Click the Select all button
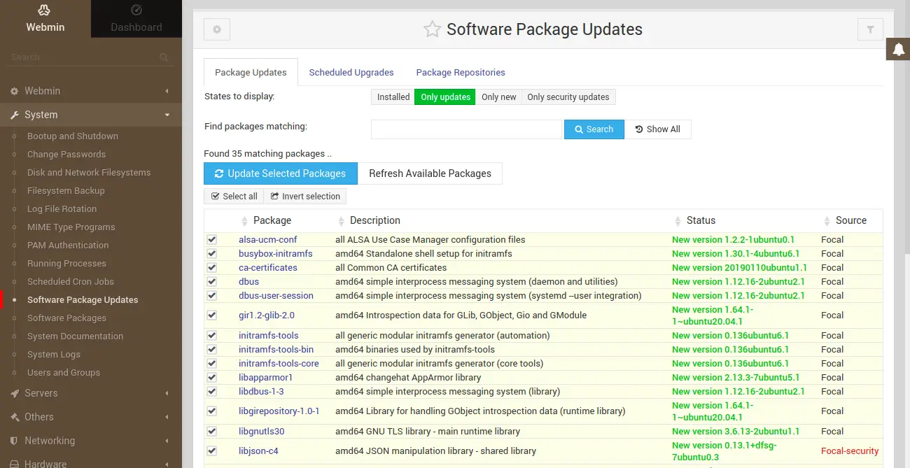Image resolution: width=910 pixels, height=468 pixels. [x=234, y=197]
